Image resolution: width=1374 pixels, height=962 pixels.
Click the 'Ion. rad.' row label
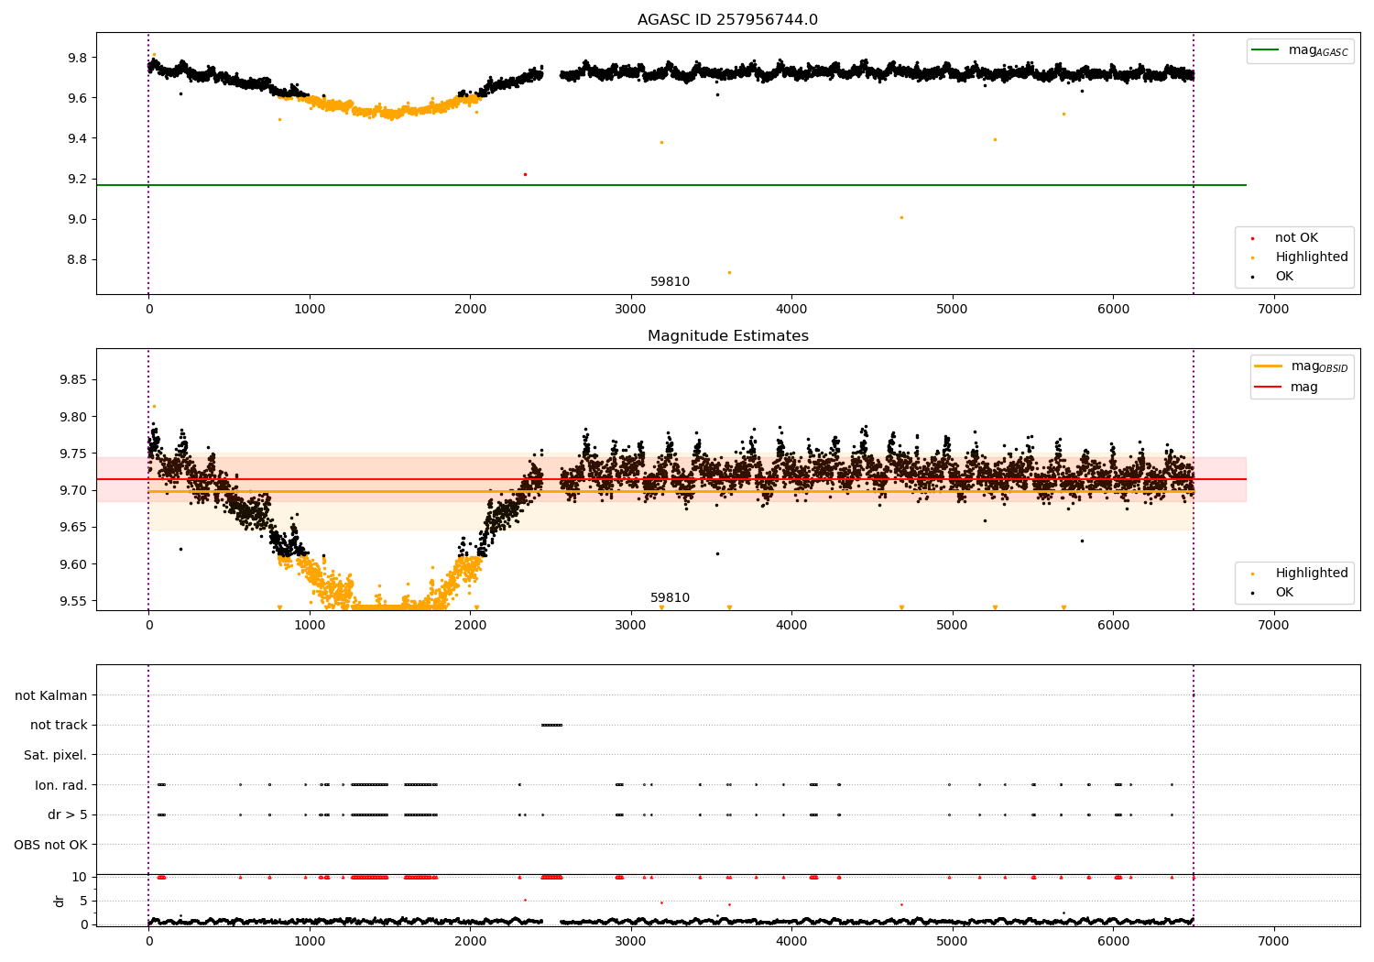pos(61,785)
